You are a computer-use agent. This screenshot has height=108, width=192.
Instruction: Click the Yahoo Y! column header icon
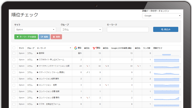click(x=95, y=48)
